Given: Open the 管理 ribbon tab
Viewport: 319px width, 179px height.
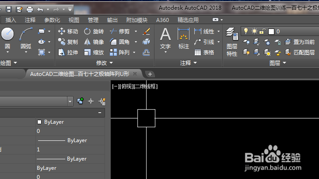Looking at the screenshot, I should pyautogui.click(x=93, y=20).
